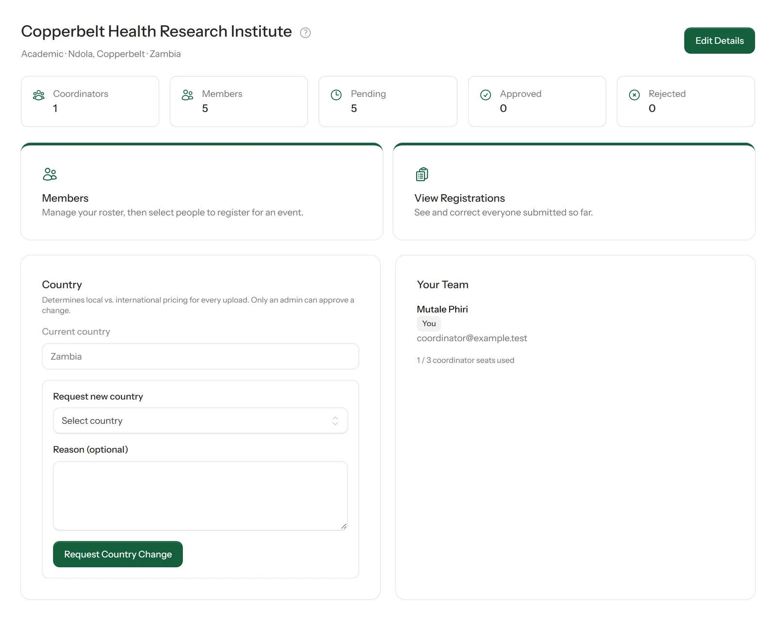Click the "Country" section heading
Viewport: 776px width, 636px height.
(x=62, y=285)
